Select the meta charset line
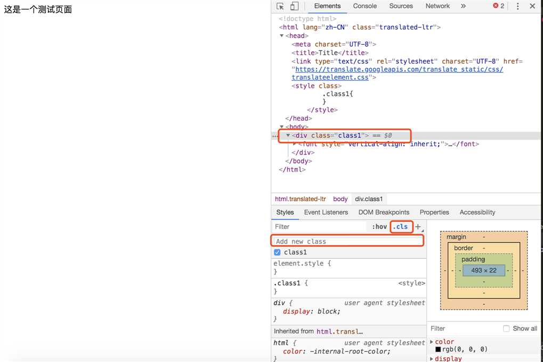543x362 pixels. 334,44
